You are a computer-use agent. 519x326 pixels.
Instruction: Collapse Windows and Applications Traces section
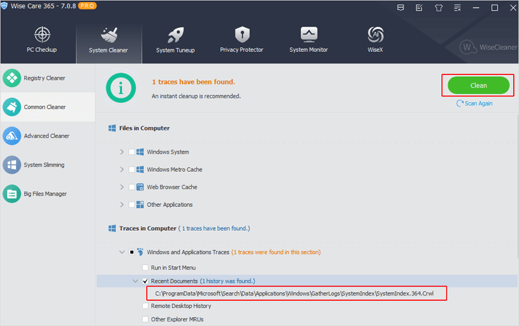[x=122, y=252]
